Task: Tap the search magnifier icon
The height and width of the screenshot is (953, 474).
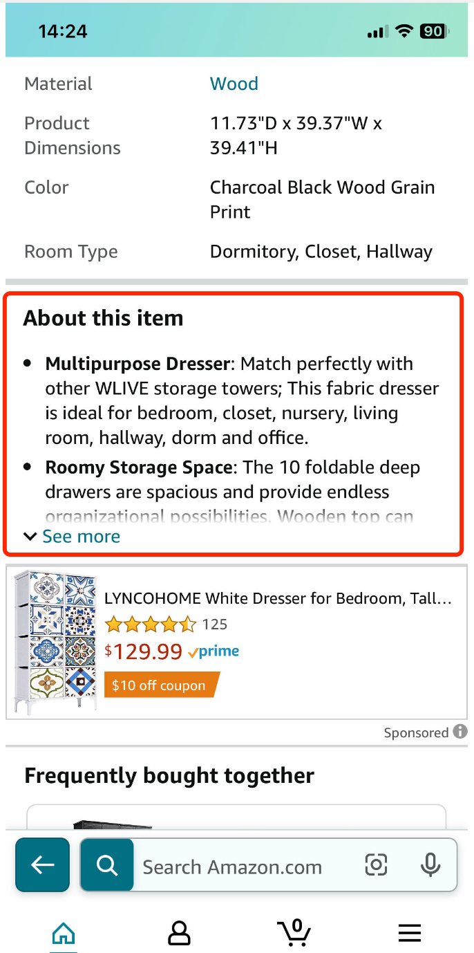Action: [x=107, y=864]
